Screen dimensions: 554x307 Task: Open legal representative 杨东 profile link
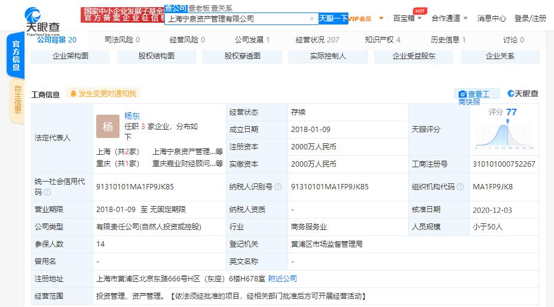coord(132,116)
